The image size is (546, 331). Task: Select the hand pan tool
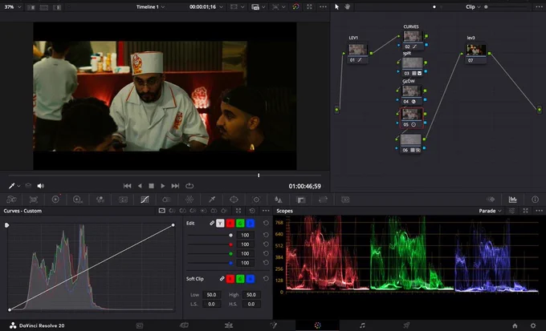click(347, 6)
